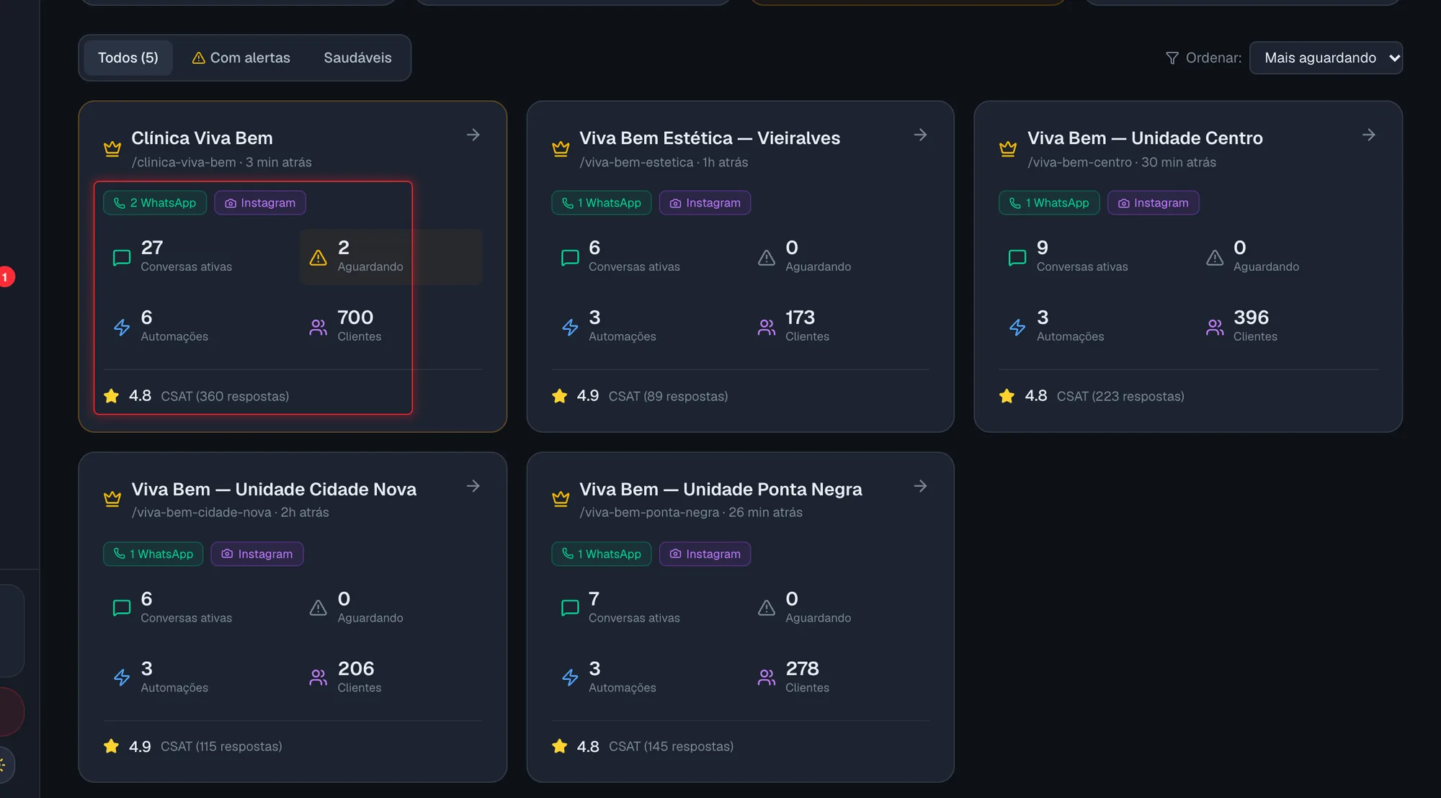The height and width of the screenshot is (798, 1441).
Task: Click chat icon beside 27 Conversas ativas
Action: point(122,257)
